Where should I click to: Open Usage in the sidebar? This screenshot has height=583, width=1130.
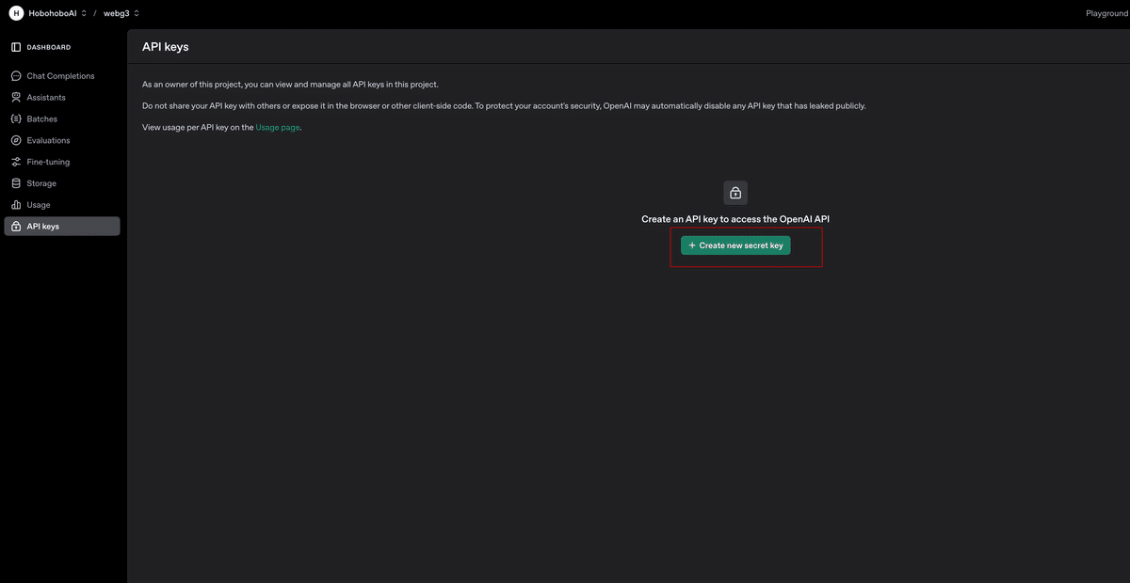click(62, 205)
